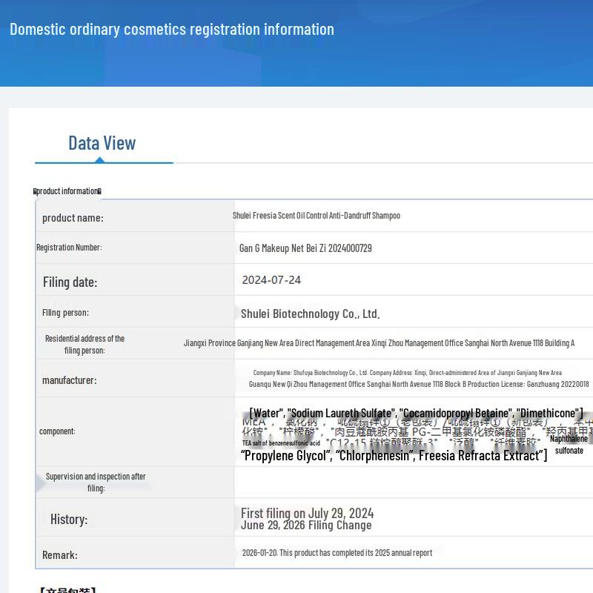Click the remark about the 2025 annual report

point(337,552)
